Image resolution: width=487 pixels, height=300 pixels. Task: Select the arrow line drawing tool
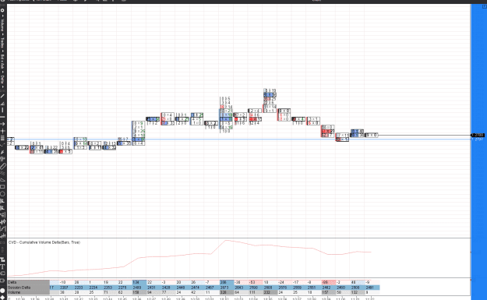[x=2, y=124]
